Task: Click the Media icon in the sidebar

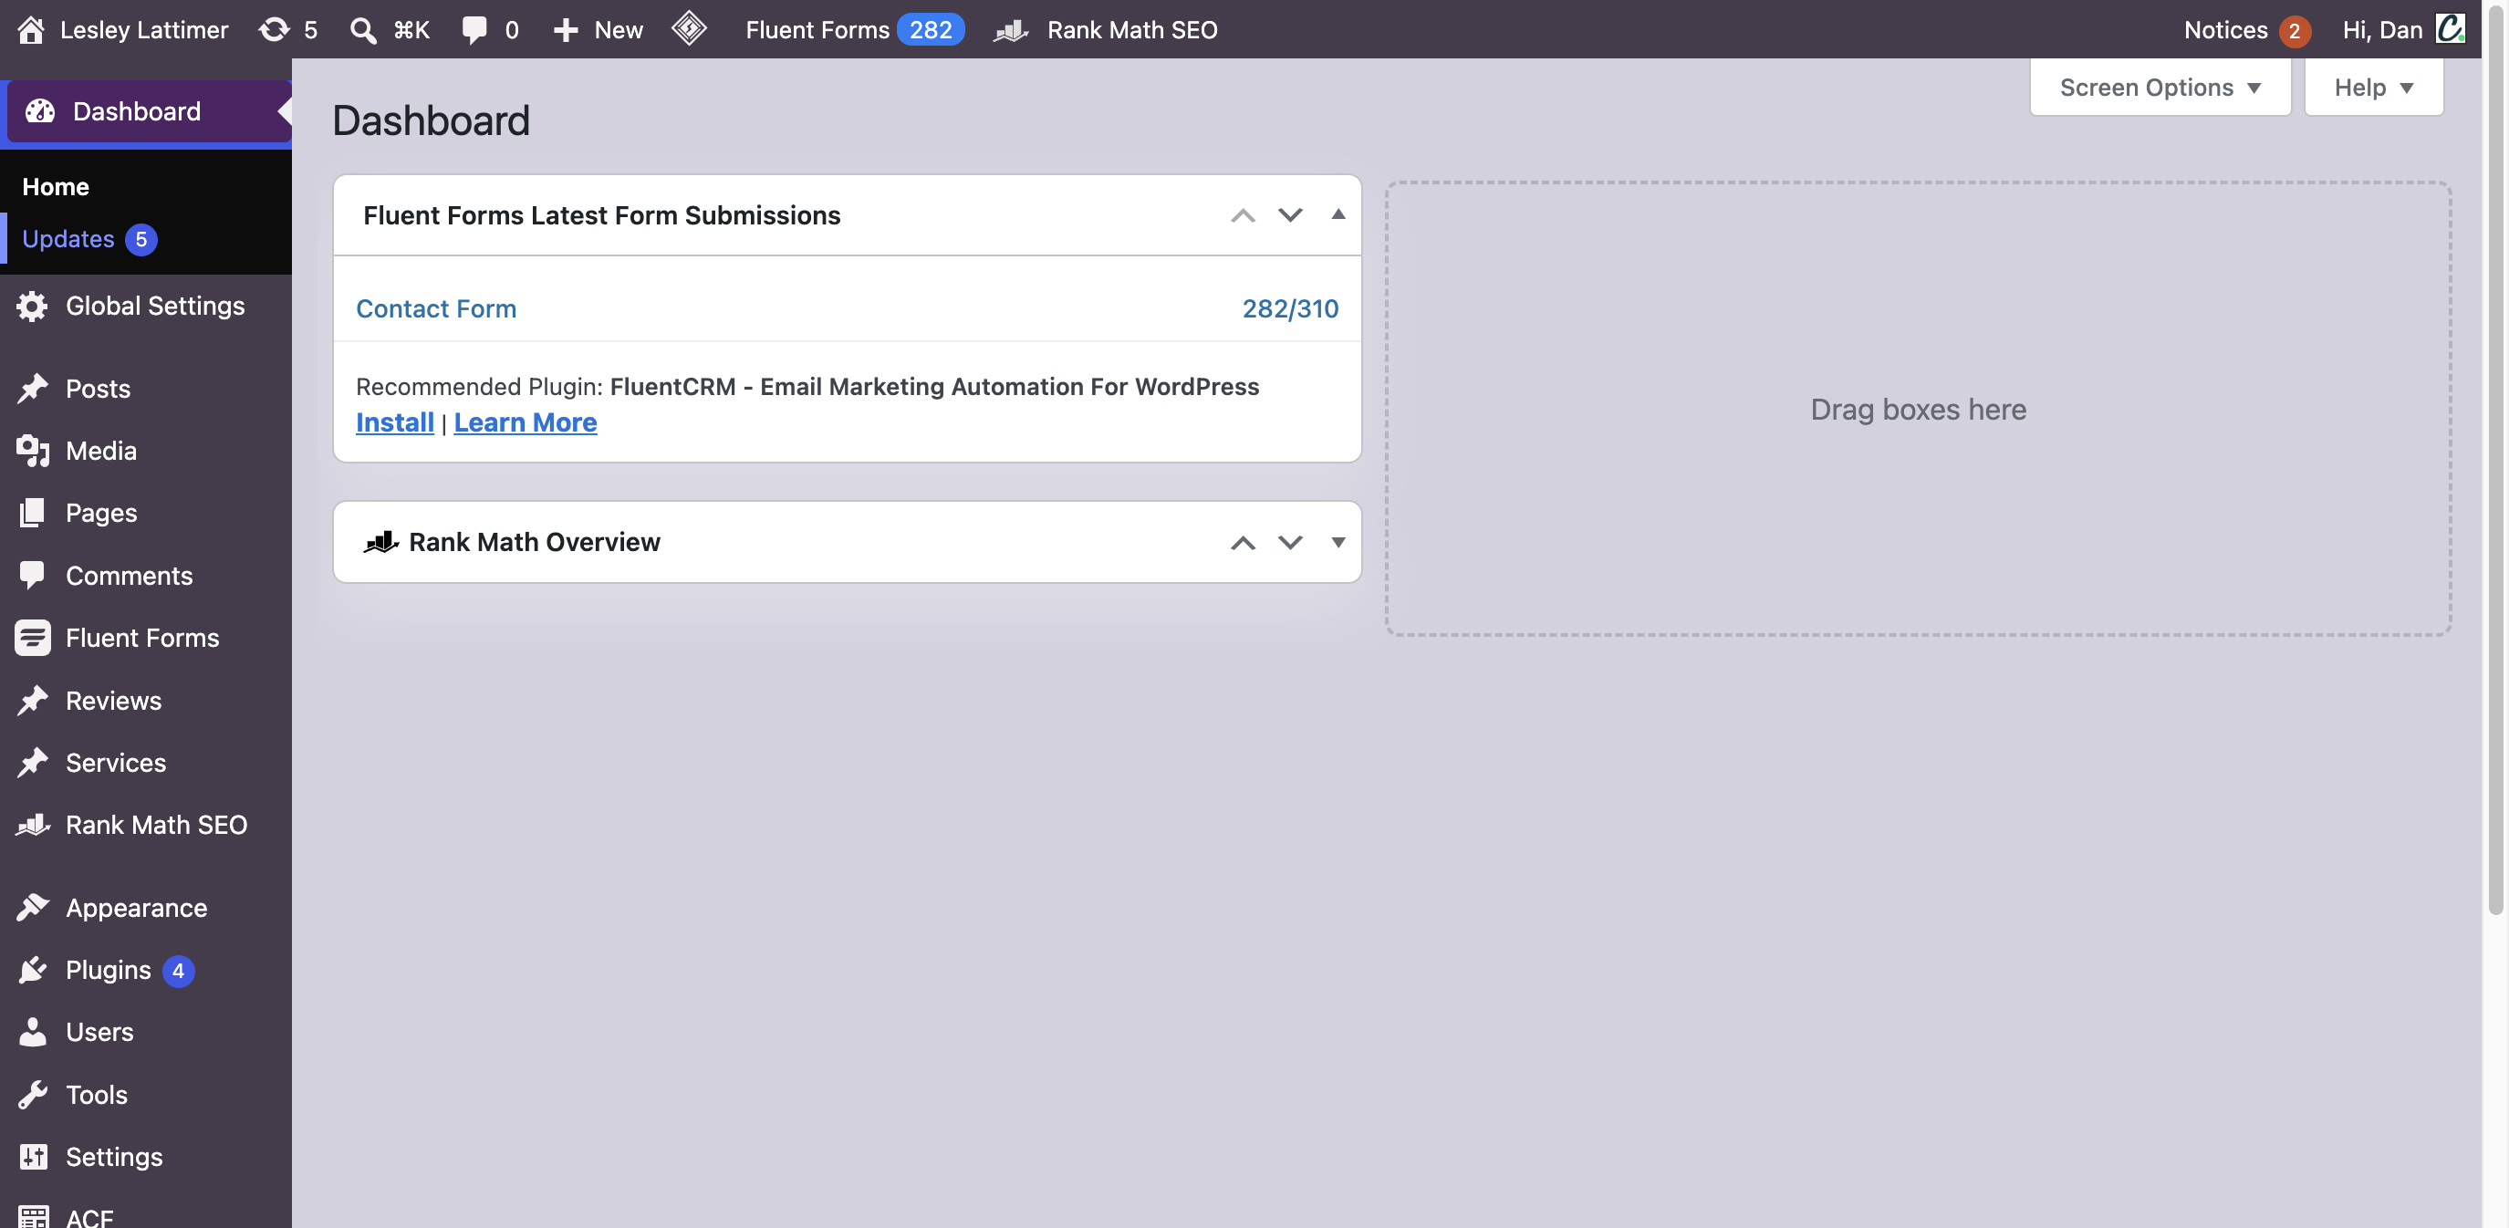Action: [x=32, y=451]
